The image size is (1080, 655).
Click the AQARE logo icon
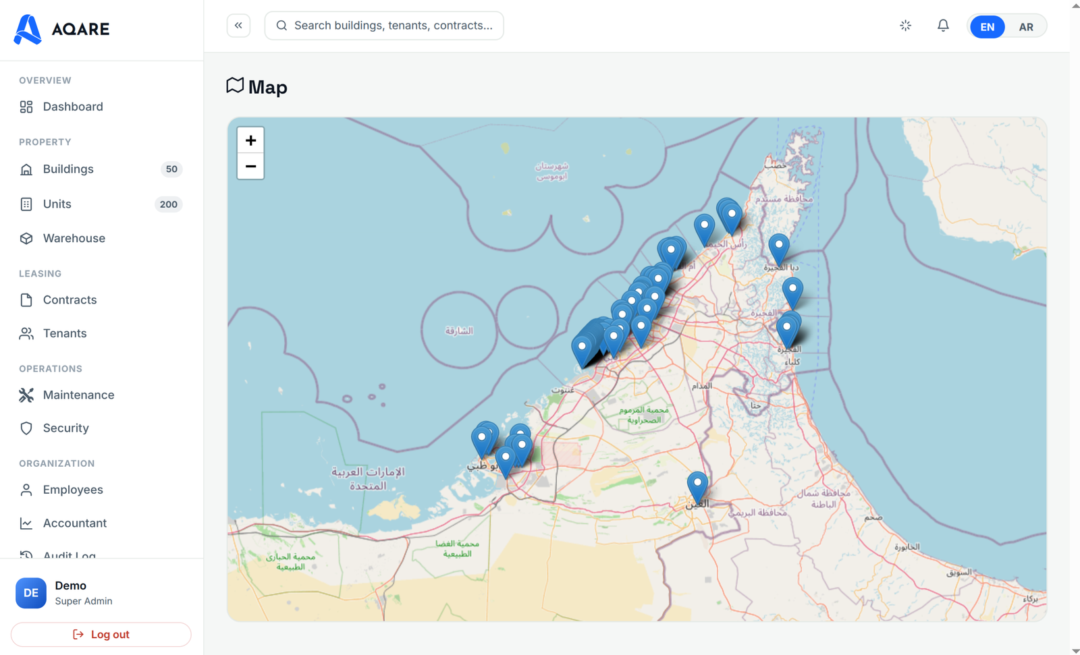(x=28, y=29)
